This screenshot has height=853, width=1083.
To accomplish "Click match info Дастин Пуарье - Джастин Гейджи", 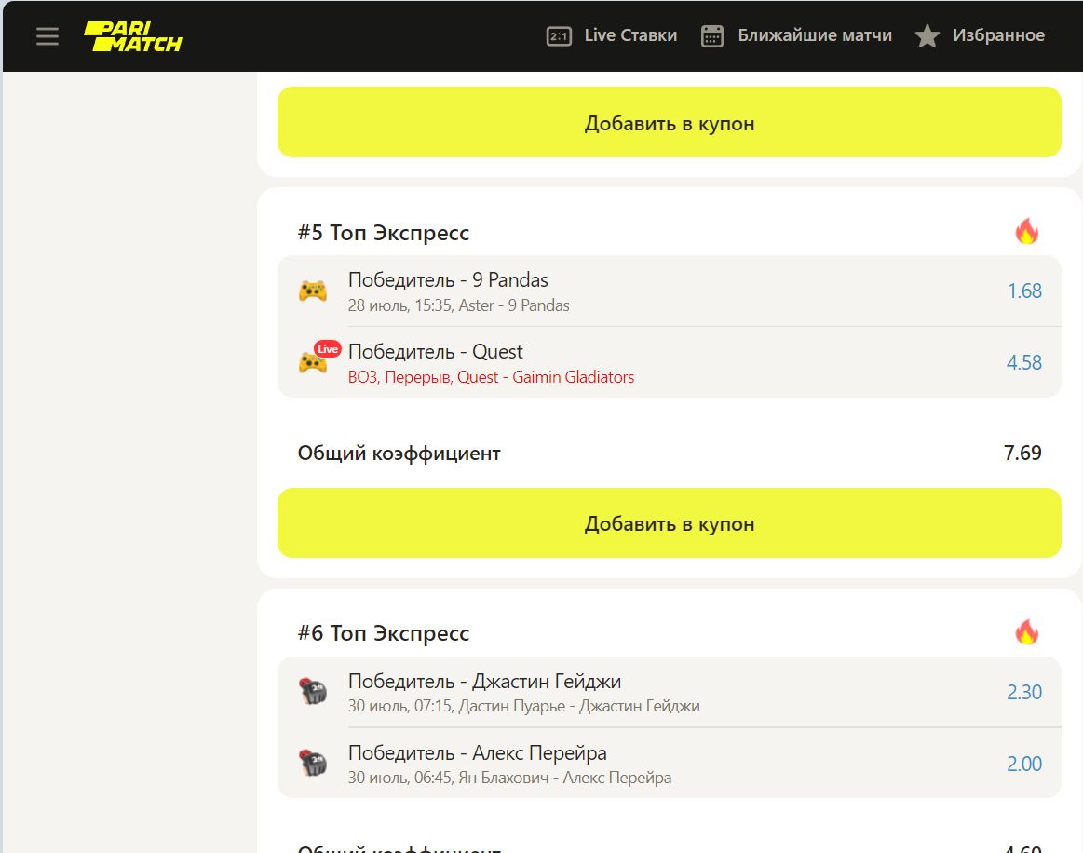I will tap(523, 706).
